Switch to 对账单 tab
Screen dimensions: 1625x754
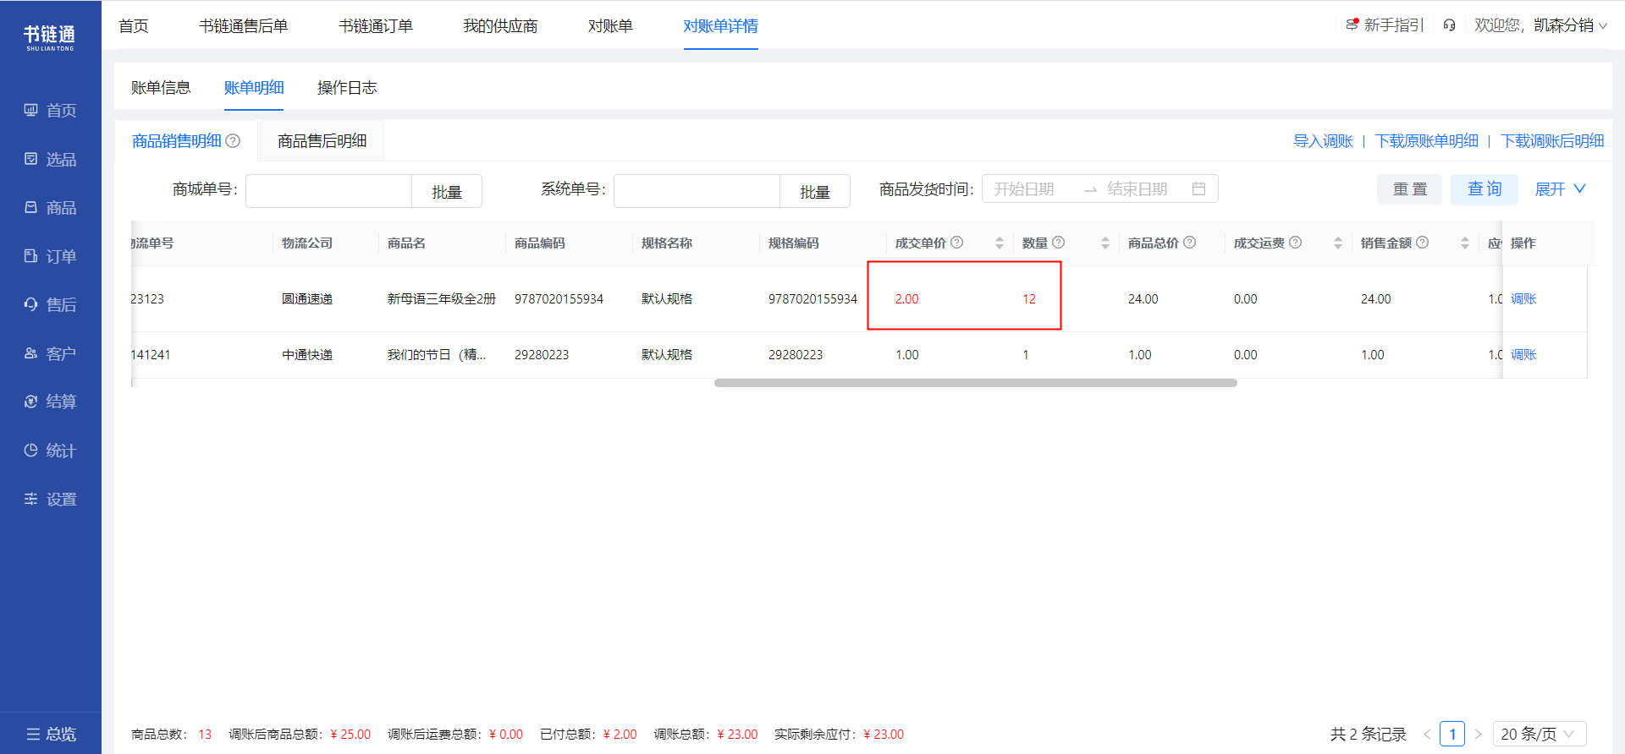(610, 26)
